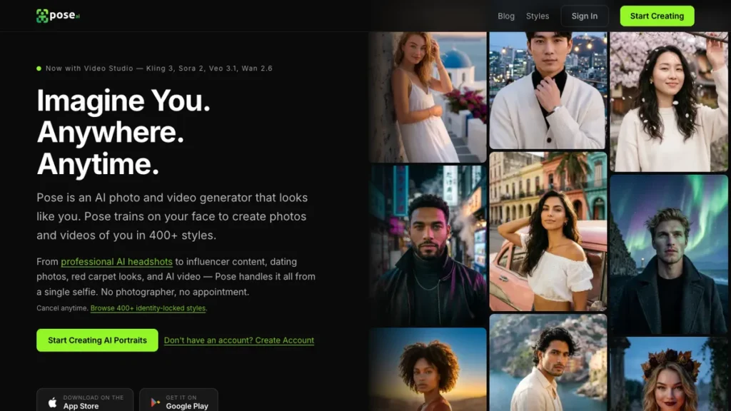The height and width of the screenshot is (411, 731).
Task: Open the woman by pink vintage car photo
Action: click(548, 232)
